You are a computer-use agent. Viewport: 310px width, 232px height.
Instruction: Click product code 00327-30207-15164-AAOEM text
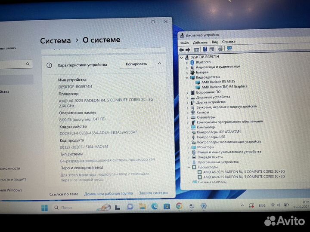pos(84,147)
